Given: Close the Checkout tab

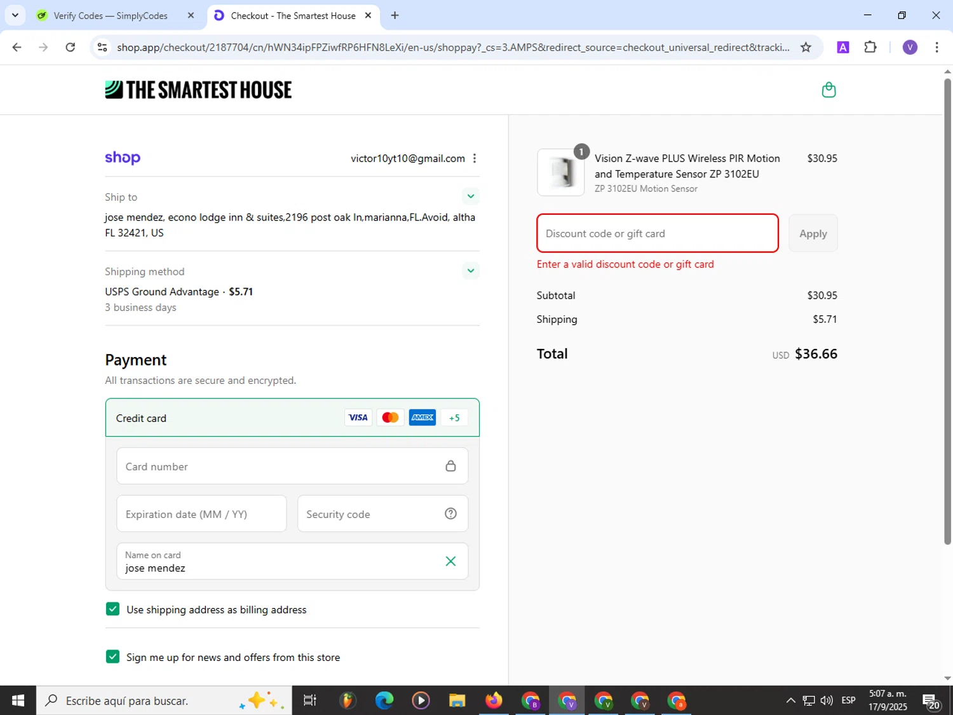Looking at the screenshot, I should click(x=368, y=15).
